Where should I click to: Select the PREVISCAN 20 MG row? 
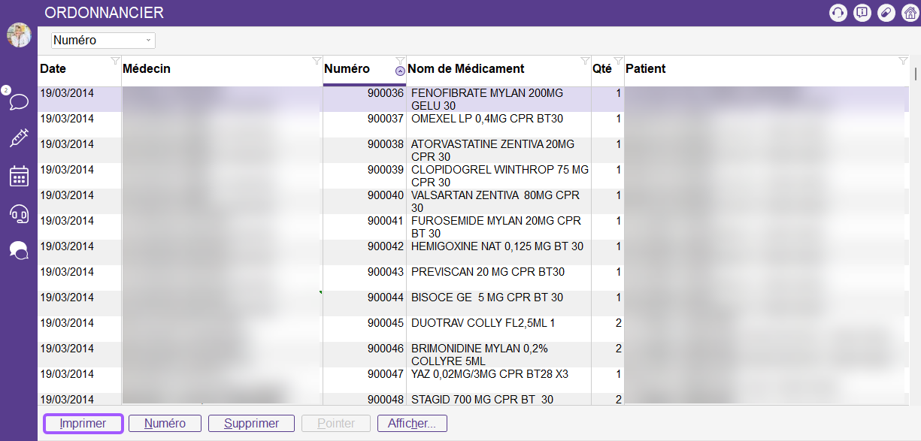(x=487, y=272)
